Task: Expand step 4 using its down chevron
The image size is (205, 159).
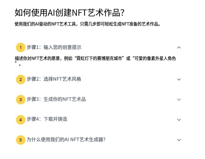Action: [x=179, y=120]
